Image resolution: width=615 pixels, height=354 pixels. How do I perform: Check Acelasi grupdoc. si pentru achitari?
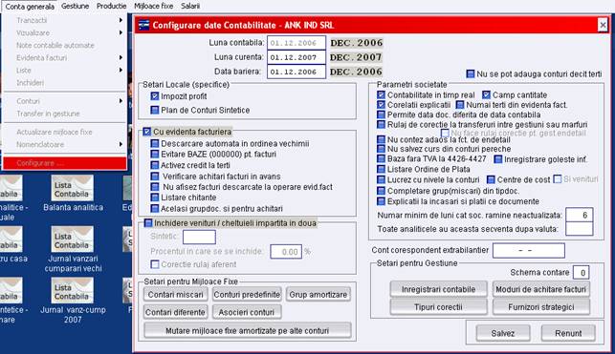click(x=155, y=209)
